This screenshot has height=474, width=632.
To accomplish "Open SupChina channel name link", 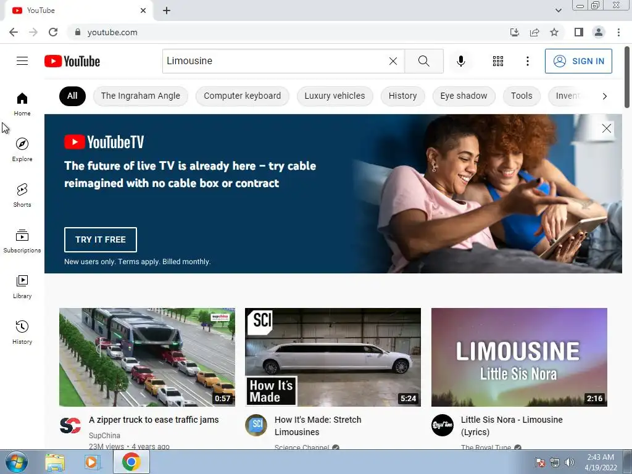I will pos(104,436).
